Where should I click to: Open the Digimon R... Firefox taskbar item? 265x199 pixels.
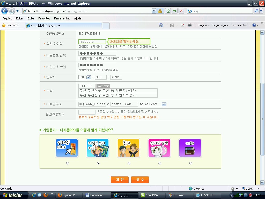69,195
